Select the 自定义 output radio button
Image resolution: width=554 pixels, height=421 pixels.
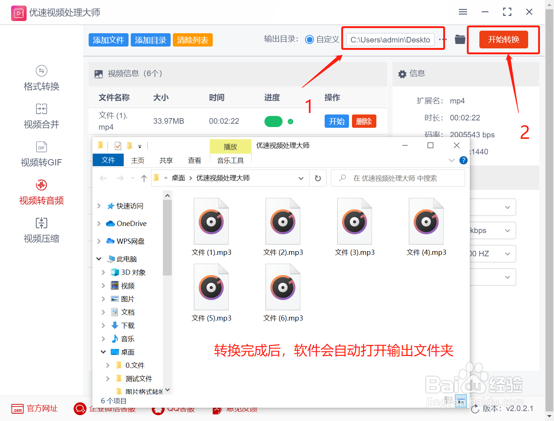pyautogui.click(x=310, y=40)
